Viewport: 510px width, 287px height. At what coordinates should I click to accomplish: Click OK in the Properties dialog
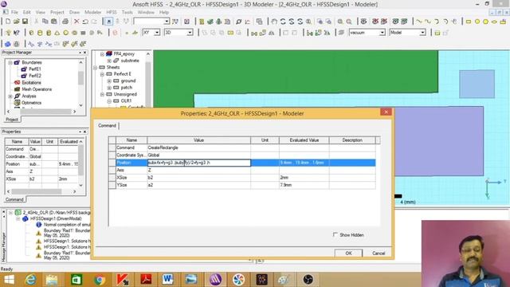348,253
